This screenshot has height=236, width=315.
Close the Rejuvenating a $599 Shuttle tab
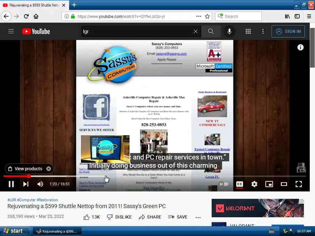point(64,5)
